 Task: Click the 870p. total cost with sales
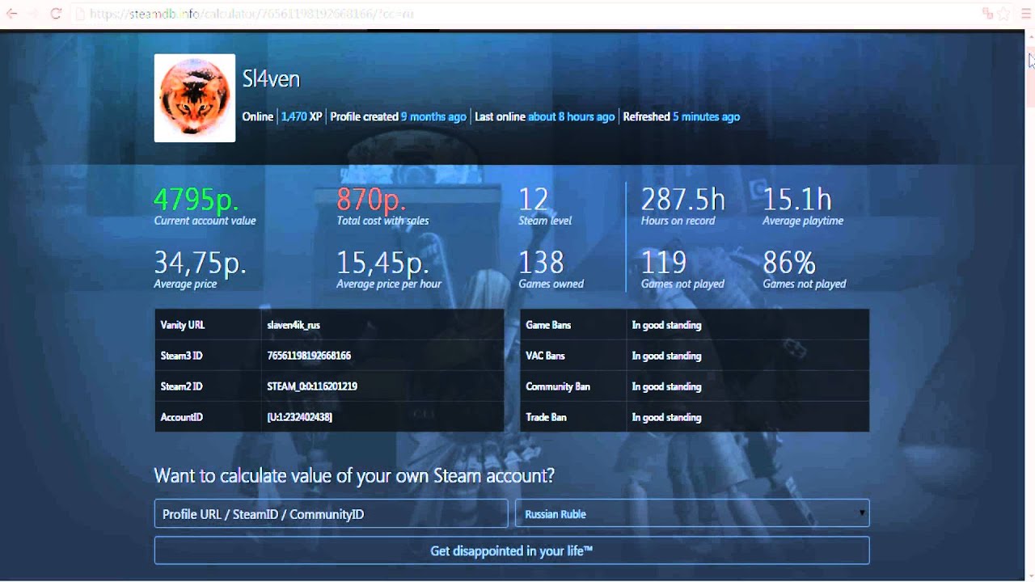371,199
